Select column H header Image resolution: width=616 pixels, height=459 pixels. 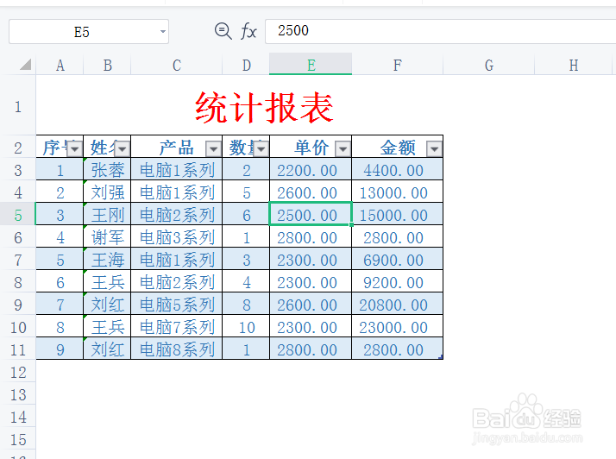point(574,65)
